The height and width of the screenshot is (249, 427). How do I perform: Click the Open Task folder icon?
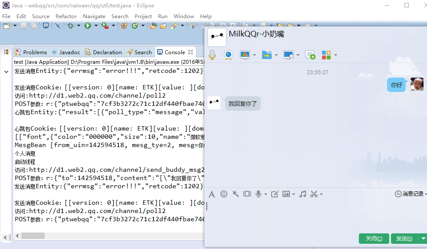pyautogui.click(x=164, y=26)
